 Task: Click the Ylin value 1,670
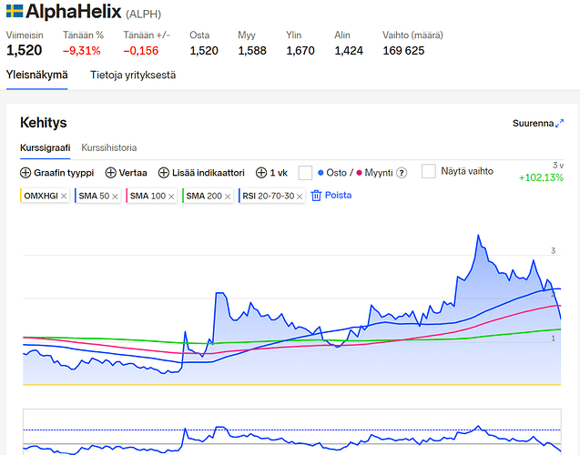click(300, 51)
